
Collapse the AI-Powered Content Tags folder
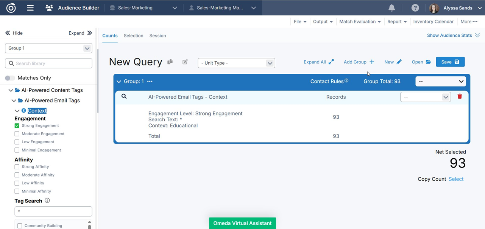(11, 90)
